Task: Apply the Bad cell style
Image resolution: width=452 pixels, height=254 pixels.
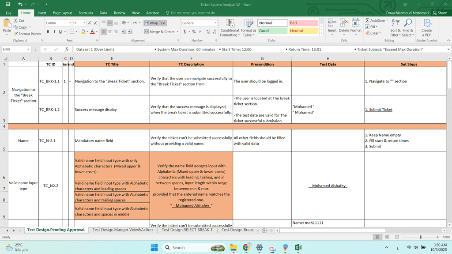Action: [303, 23]
